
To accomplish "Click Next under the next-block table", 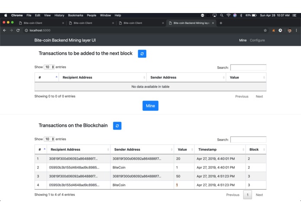I will click(x=259, y=96).
